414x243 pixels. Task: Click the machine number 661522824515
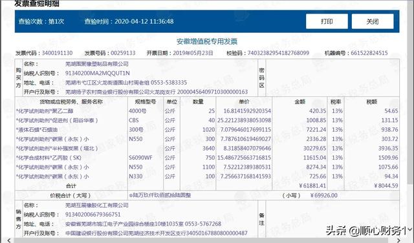pos(369,53)
